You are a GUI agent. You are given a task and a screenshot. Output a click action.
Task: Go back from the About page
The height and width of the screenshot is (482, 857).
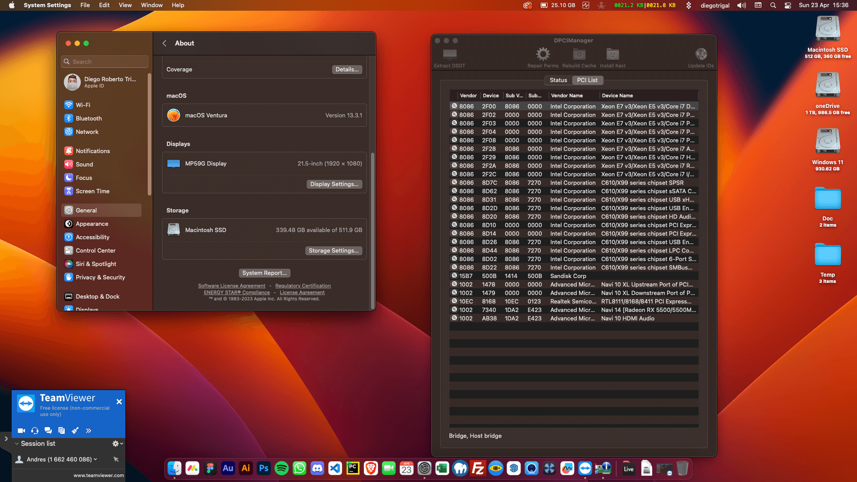[164, 43]
